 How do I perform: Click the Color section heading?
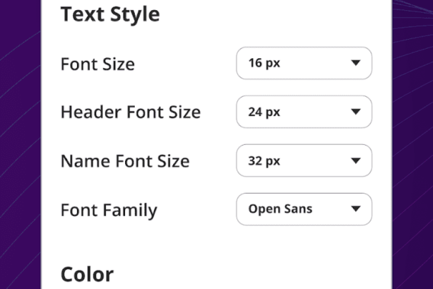pos(87,274)
